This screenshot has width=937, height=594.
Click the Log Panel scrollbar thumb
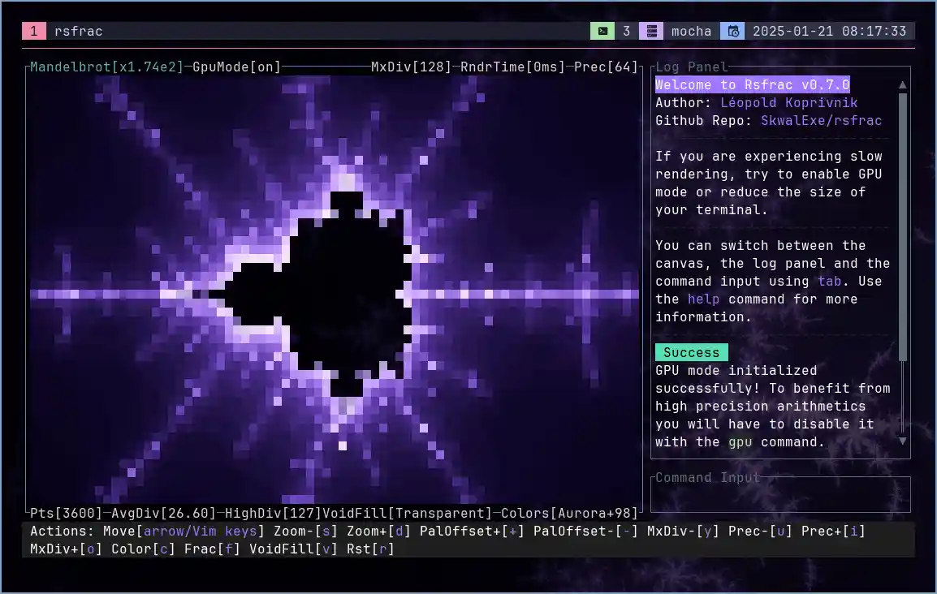click(x=902, y=227)
